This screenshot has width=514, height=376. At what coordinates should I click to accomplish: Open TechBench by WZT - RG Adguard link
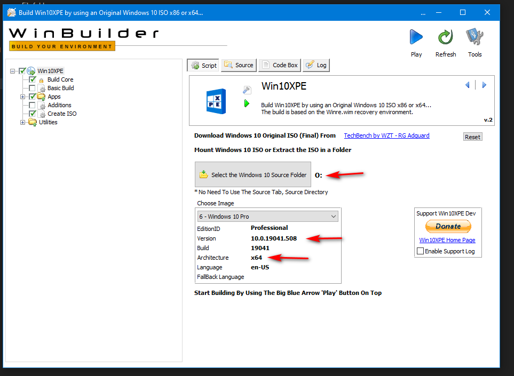[x=386, y=135]
